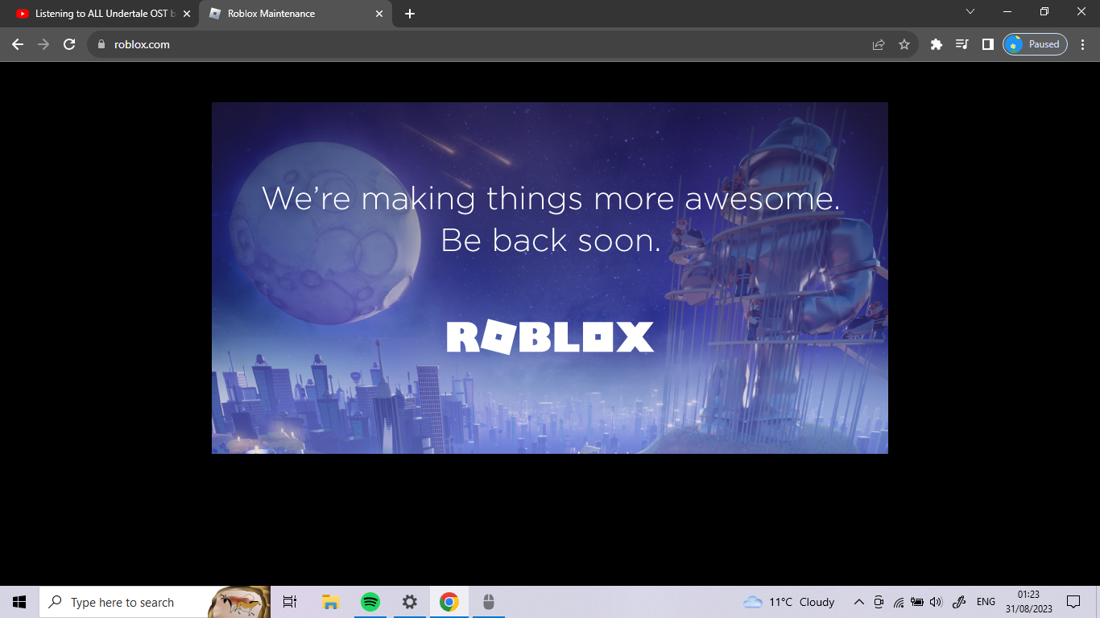Toggle the browser side panel
1100x618 pixels.
click(987, 44)
